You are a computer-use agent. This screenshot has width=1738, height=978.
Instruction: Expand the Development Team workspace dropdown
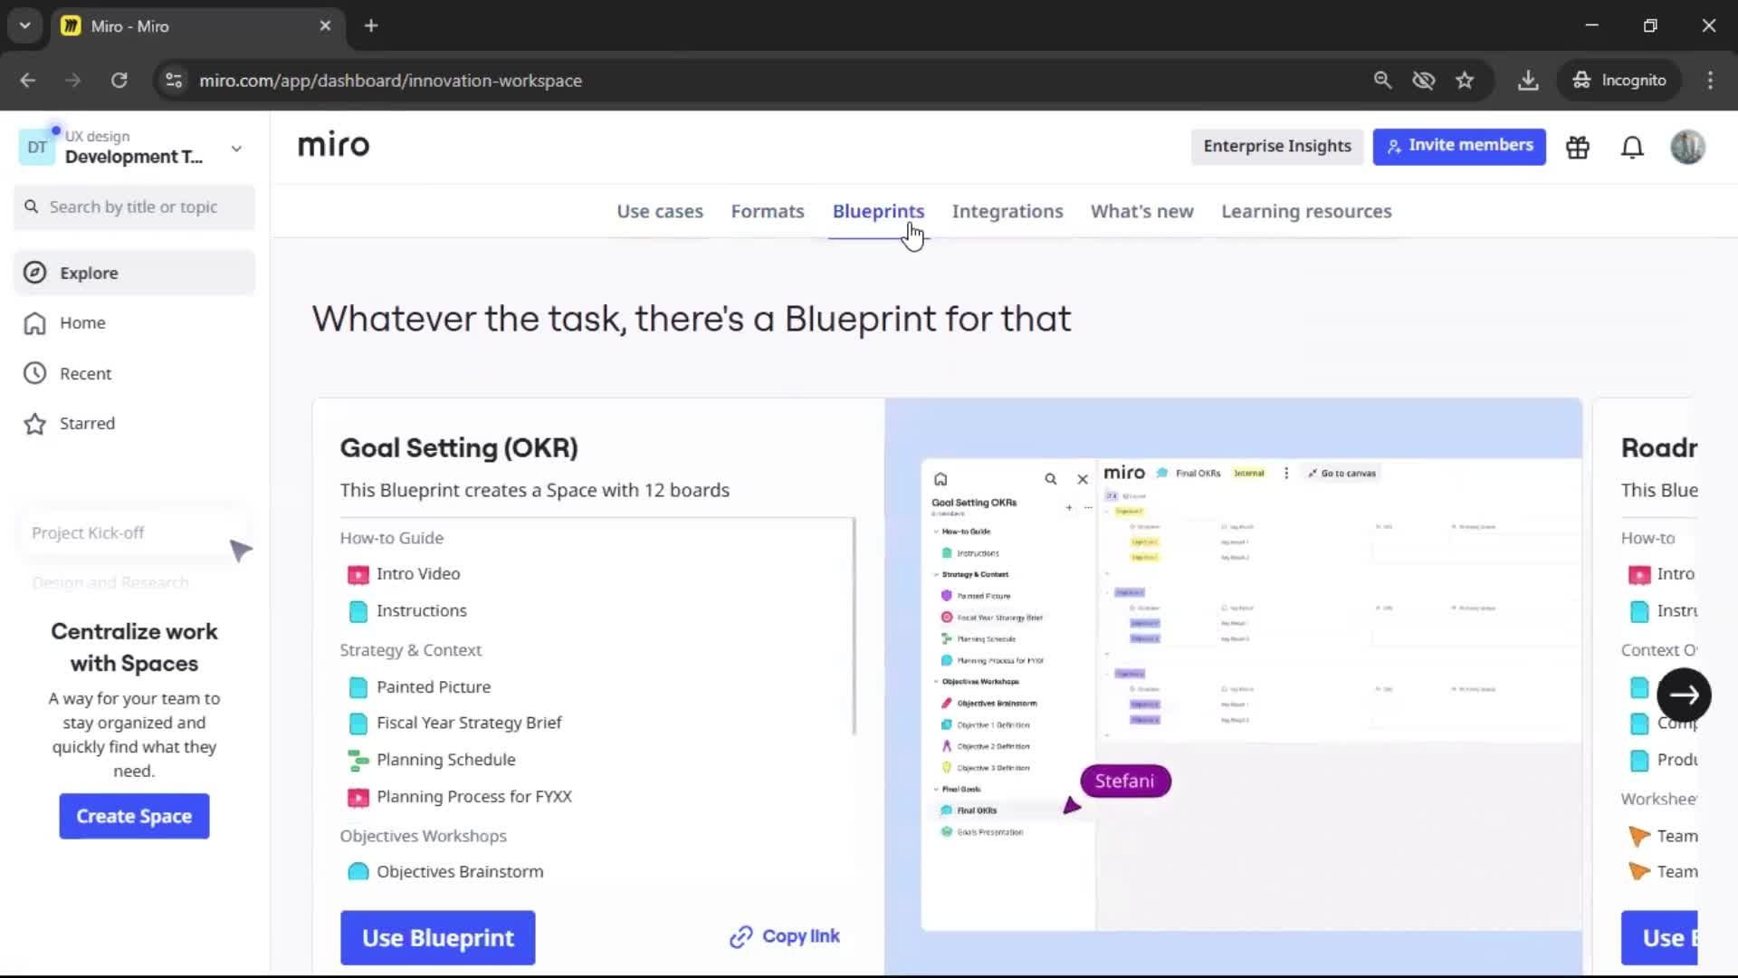[236, 149]
